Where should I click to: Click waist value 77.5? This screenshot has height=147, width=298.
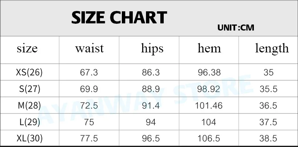[89, 139]
